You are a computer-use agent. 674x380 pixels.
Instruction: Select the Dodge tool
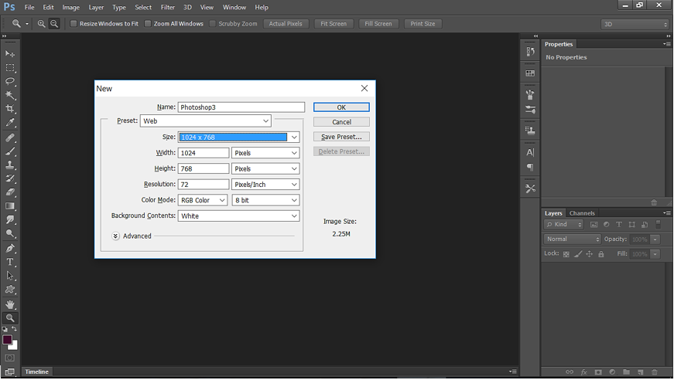(x=10, y=233)
